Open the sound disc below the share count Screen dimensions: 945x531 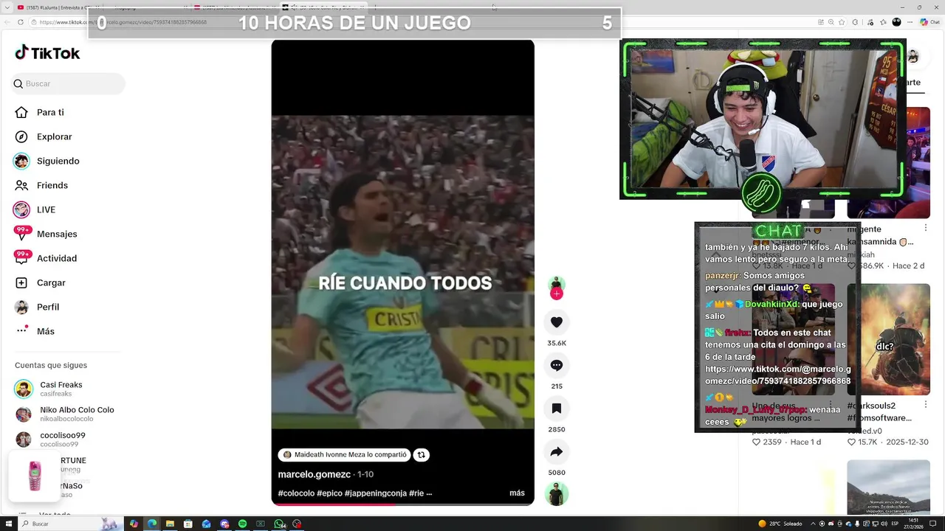(x=557, y=493)
